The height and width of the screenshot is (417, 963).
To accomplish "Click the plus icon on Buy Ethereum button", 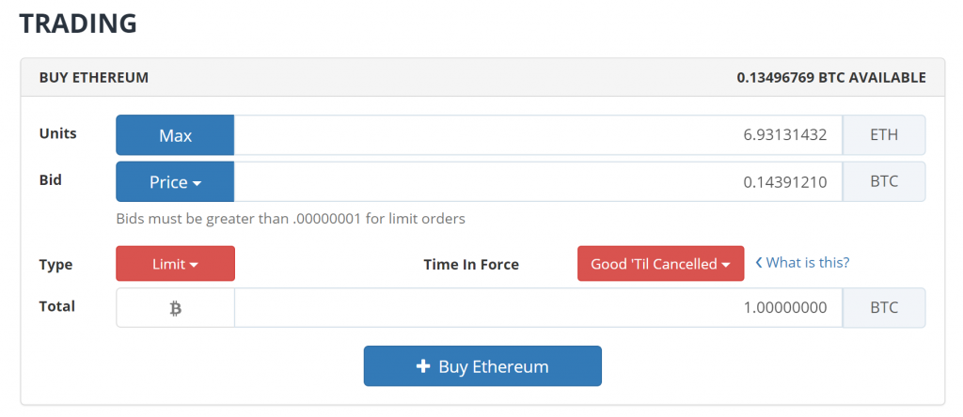I will 422,366.
